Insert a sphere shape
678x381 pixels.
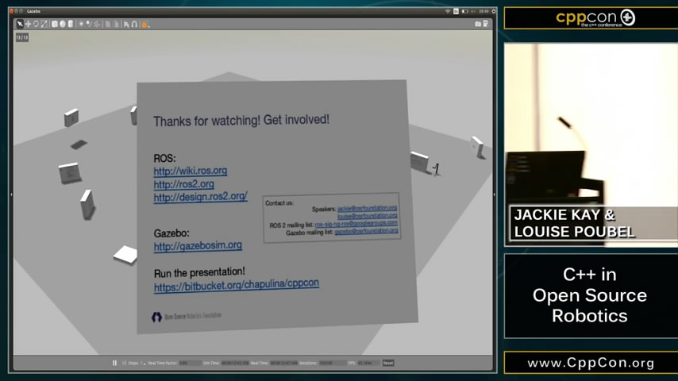[63, 25]
